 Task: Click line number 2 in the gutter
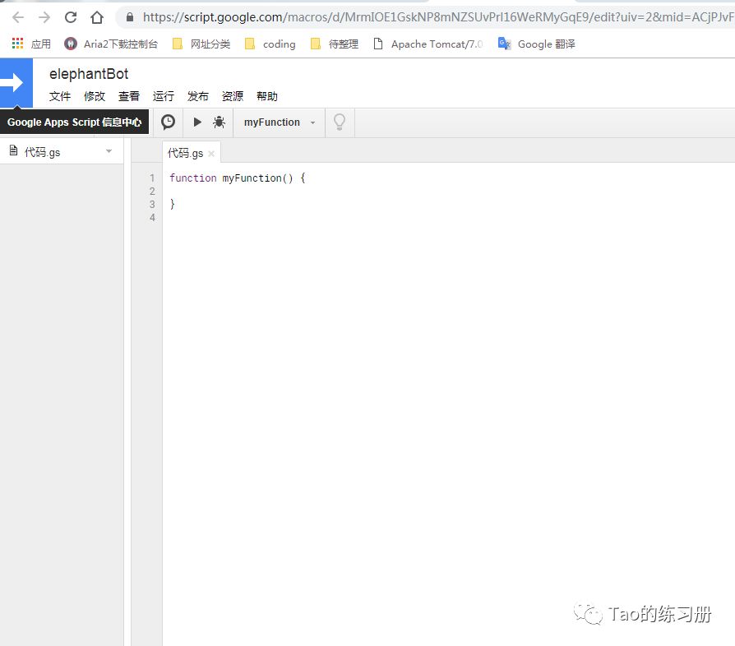(x=152, y=191)
